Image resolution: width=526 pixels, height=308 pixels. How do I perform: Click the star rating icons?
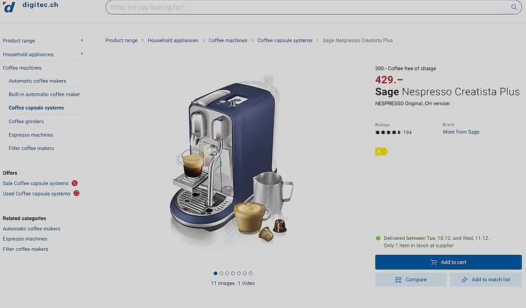point(388,132)
